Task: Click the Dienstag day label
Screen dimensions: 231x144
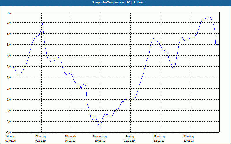Action: pyautogui.click(x=40, y=137)
